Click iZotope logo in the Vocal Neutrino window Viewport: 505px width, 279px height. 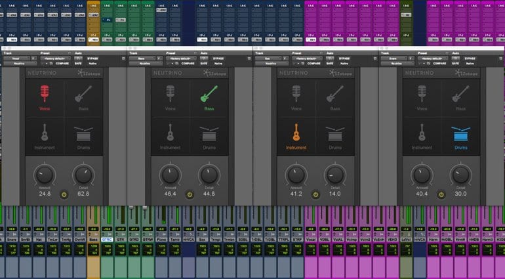click(x=89, y=74)
